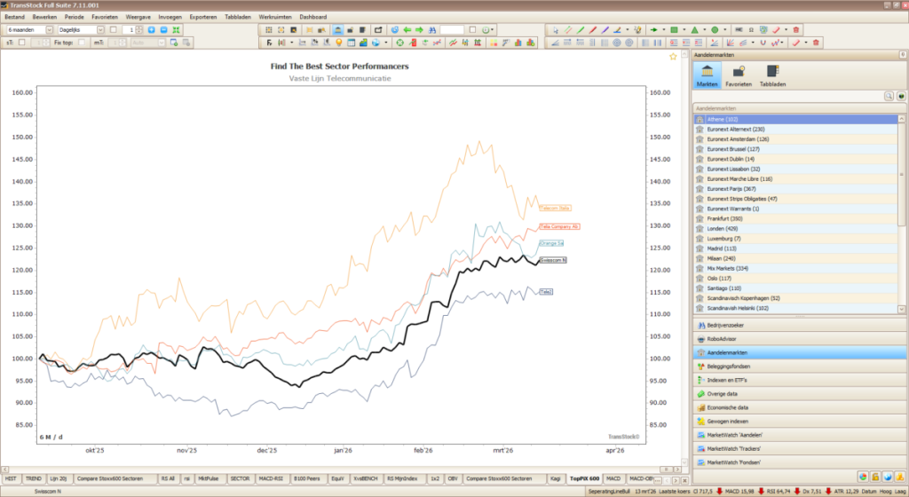
Task: Open the Tabbladen panel icon
Action: (x=773, y=75)
